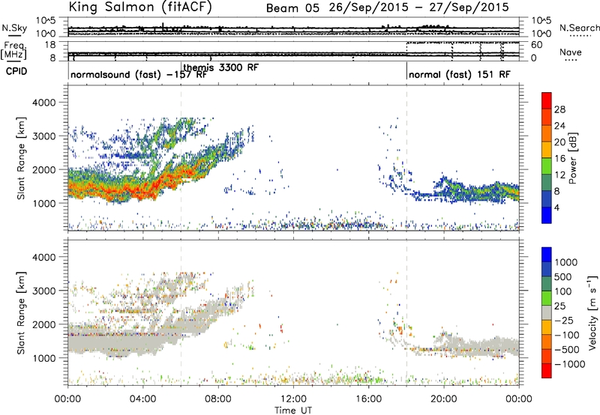Click the '500' value on Velocity colorbar

[x=563, y=277]
